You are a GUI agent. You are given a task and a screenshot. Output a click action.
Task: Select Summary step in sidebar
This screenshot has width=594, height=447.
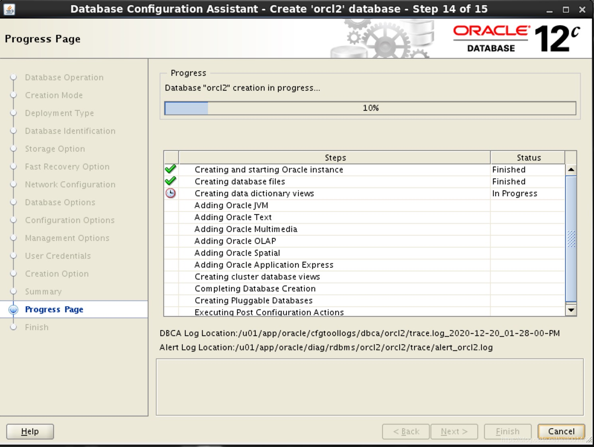pos(43,292)
